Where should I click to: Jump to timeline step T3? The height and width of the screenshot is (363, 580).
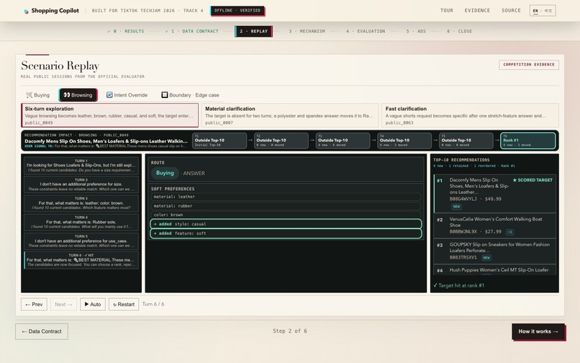click(x=343, y=140)
